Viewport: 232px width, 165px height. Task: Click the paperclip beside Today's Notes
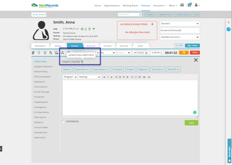pos(82,62)
